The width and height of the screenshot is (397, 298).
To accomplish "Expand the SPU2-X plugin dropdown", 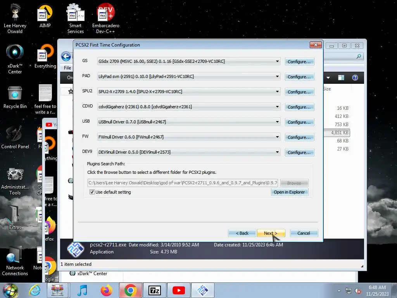I will click(189, 92).
